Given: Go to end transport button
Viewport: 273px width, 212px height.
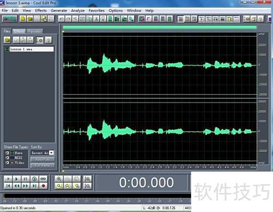Looking at the screenshot, I should point(34,186).
